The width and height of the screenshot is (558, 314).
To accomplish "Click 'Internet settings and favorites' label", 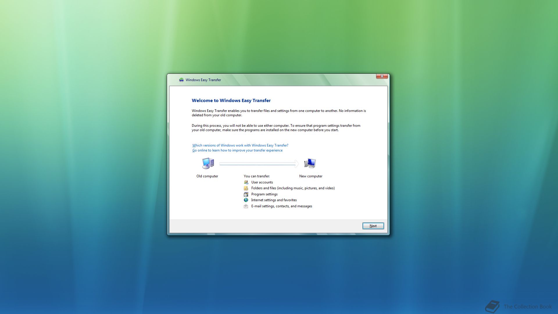I will (x=274, y=200).
